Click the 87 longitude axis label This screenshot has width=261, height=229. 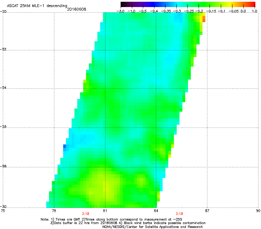(x=207, y=211)
